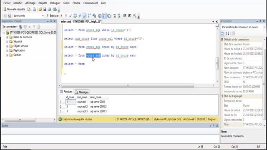Toggle Include Client Statistics
The height and width of the screenshot is (150, 267).
(94, 16)
